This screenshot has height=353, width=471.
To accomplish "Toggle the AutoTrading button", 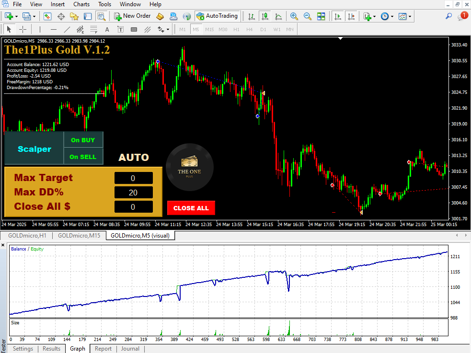I will 217,16.
